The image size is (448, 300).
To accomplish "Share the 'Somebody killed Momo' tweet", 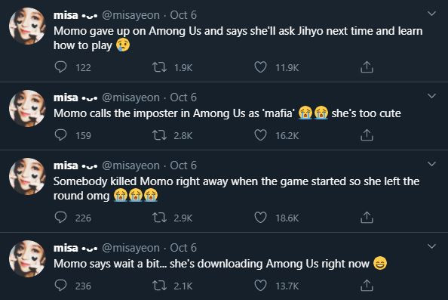I will 367,218.
